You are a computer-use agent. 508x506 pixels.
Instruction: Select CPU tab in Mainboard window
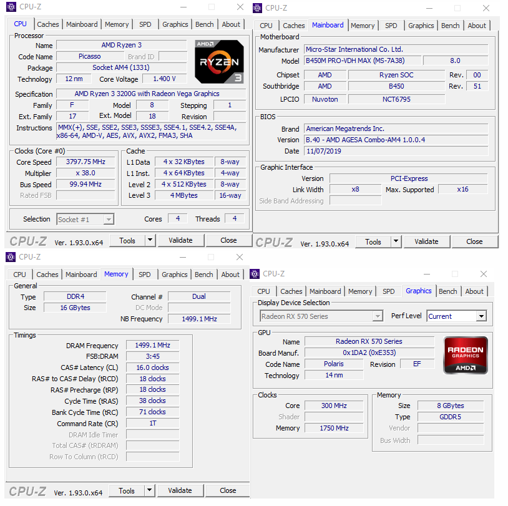tap(266, 26)
